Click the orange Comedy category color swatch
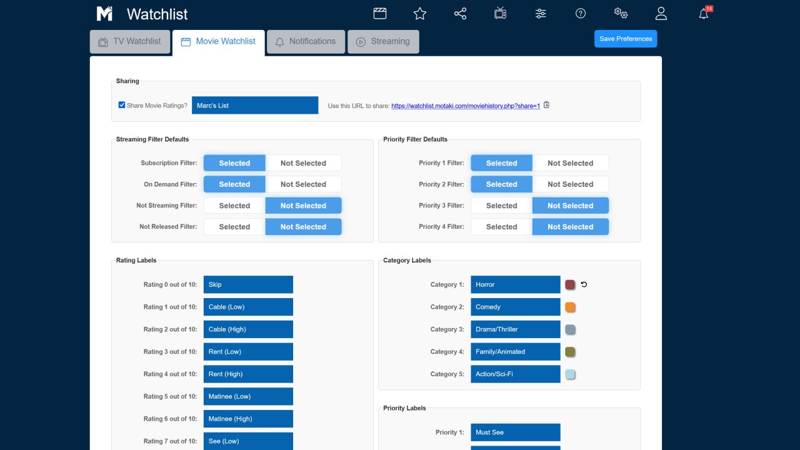 (x=570, y=307)
